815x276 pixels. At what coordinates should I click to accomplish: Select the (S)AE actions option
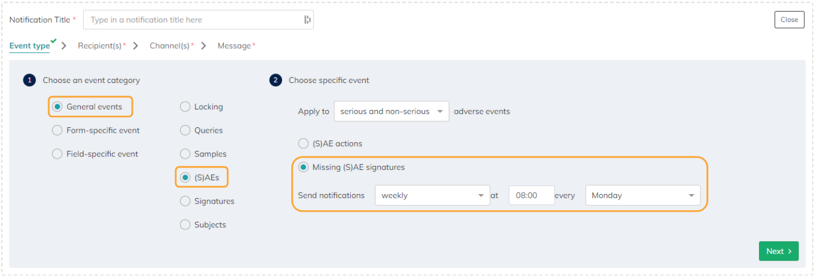click(303, 144)
